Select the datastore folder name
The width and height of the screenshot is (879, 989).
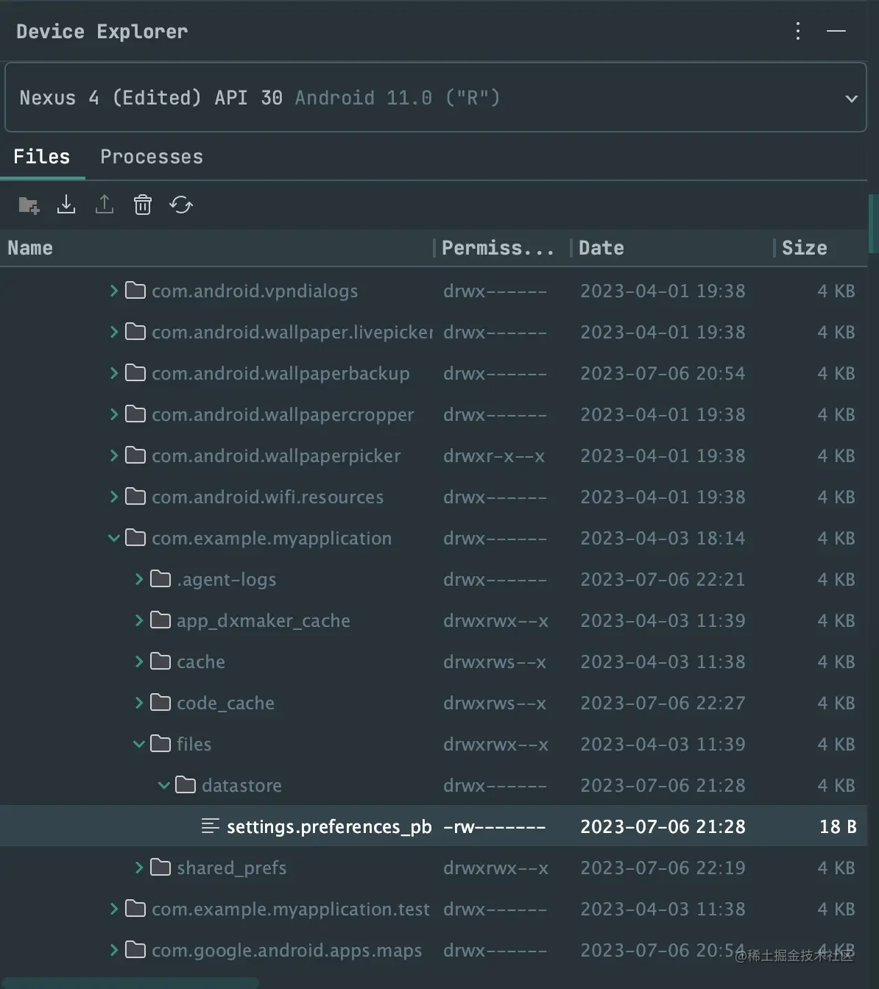coord(241,786)
